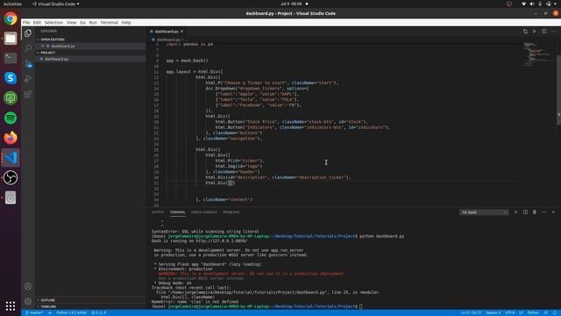
Task: Collapse the PROJECT folder section
Action: tap(48, 53)
